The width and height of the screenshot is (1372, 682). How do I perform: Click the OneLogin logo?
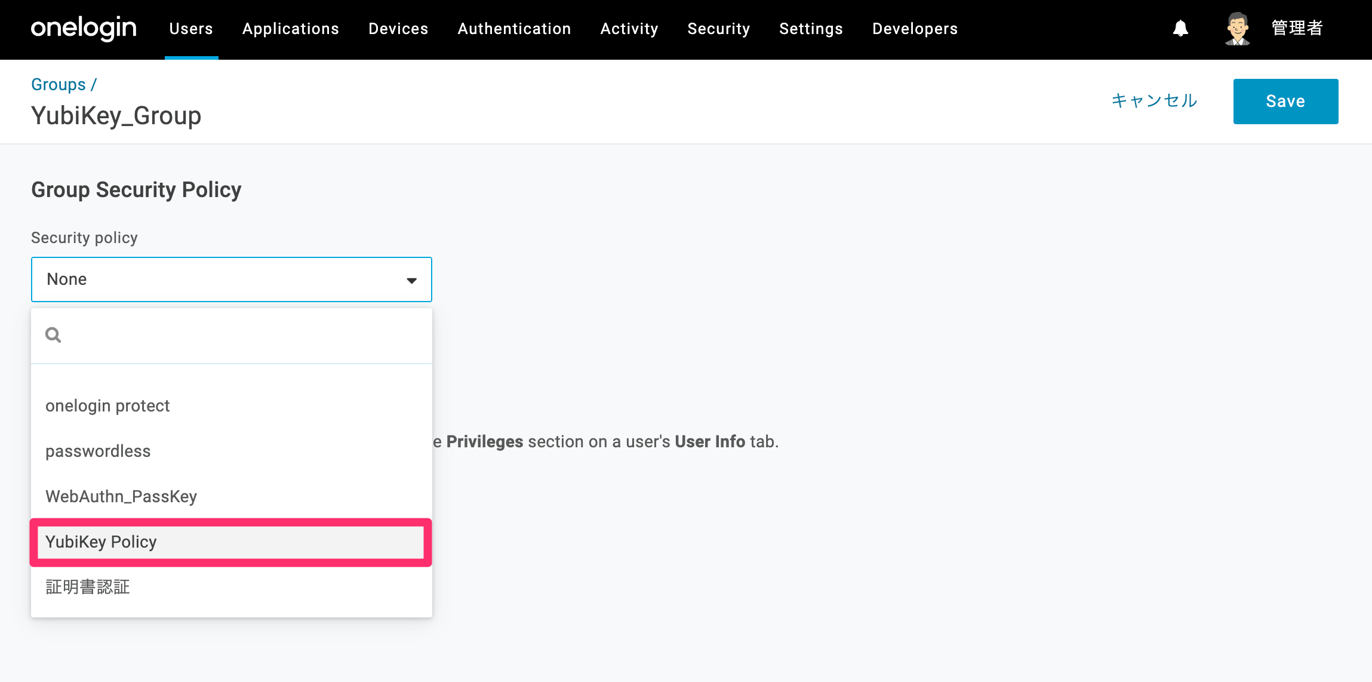click(x=84, y=28)
